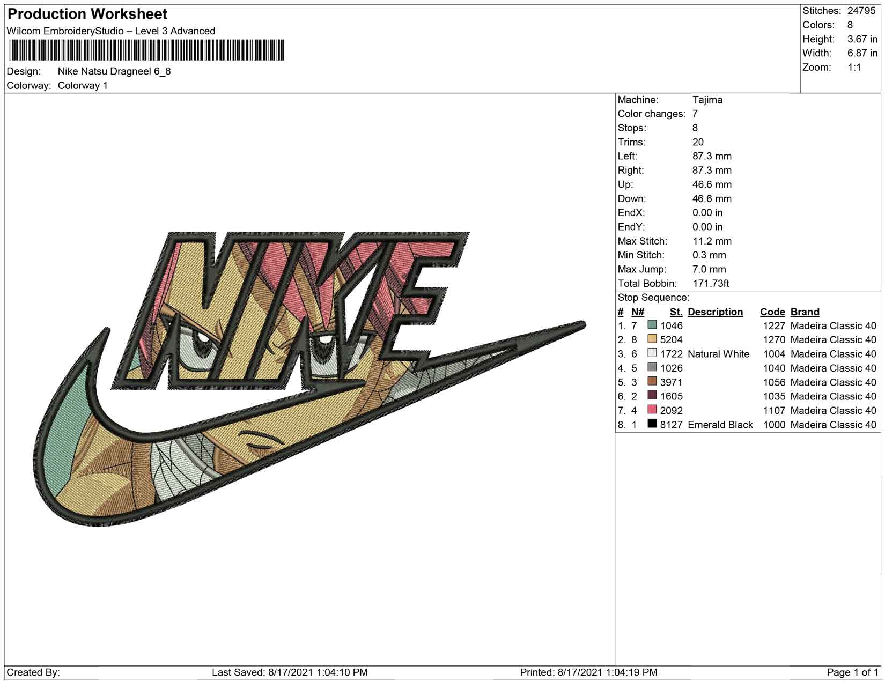Viewport: 885px width, 681px height.
Task: Click the 'Brand' column header
Action: click(805, 312)
